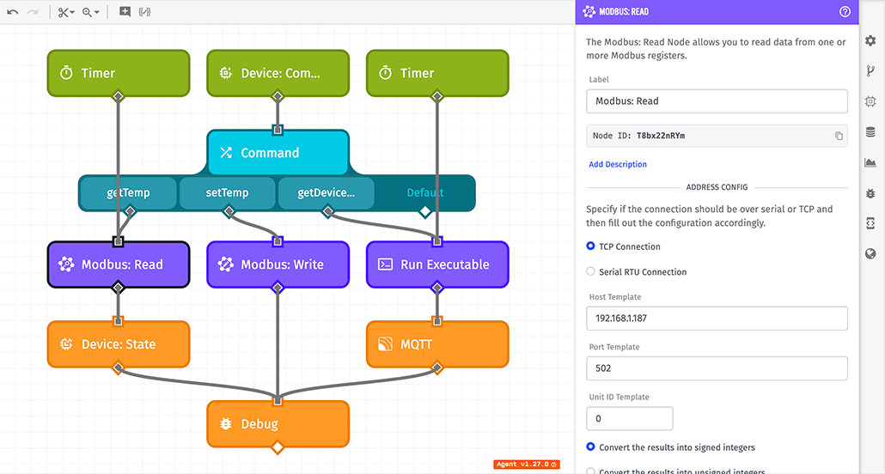Select the Modbus: Read node
This screenshot has width=885, height=474.
coord(119,264)
